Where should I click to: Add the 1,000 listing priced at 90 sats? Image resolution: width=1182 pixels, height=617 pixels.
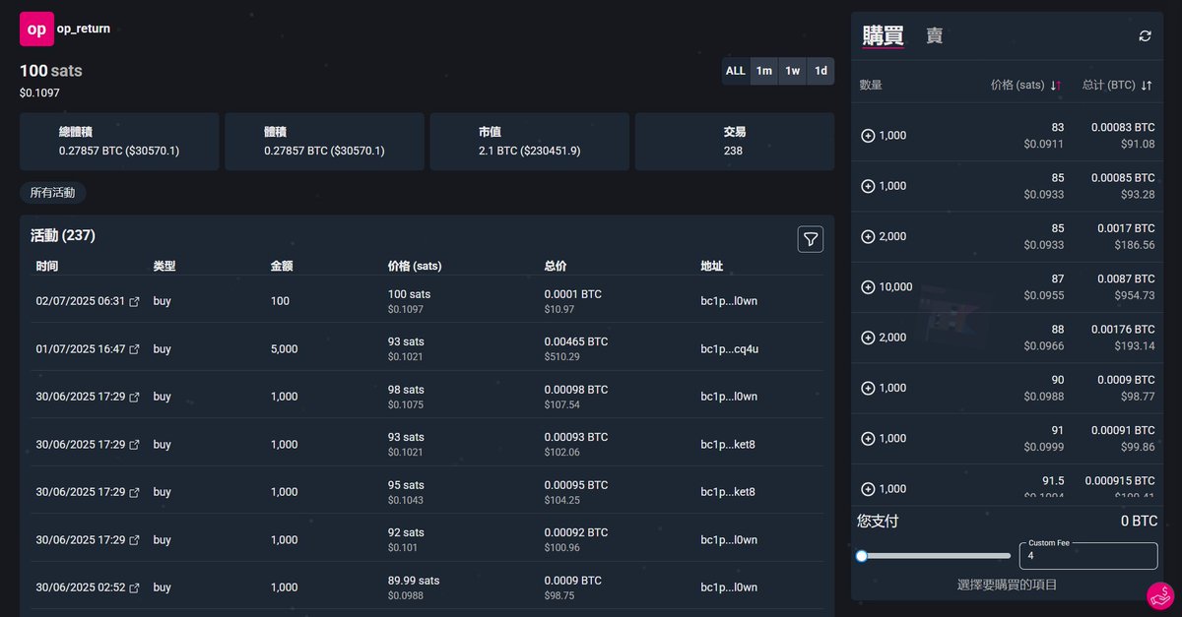(x=868, y=388)
